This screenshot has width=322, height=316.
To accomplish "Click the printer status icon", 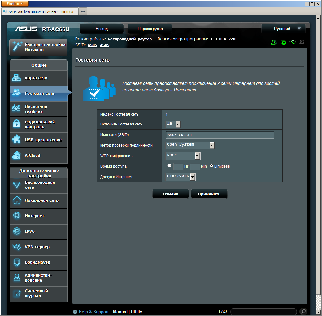I will point(302,42).
